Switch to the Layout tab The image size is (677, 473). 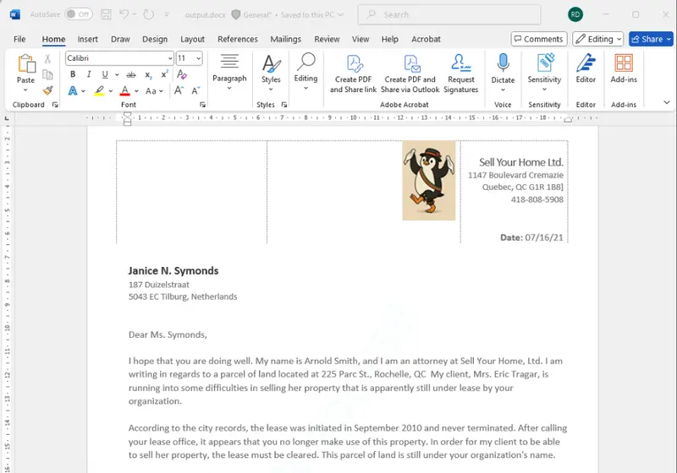coord(192,39)
